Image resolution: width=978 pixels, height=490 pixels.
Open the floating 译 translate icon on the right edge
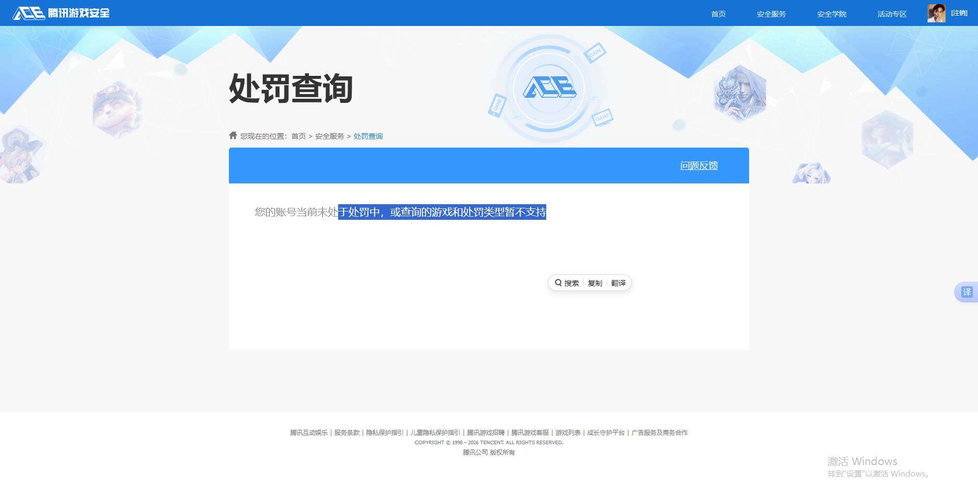tap(967, 292)
